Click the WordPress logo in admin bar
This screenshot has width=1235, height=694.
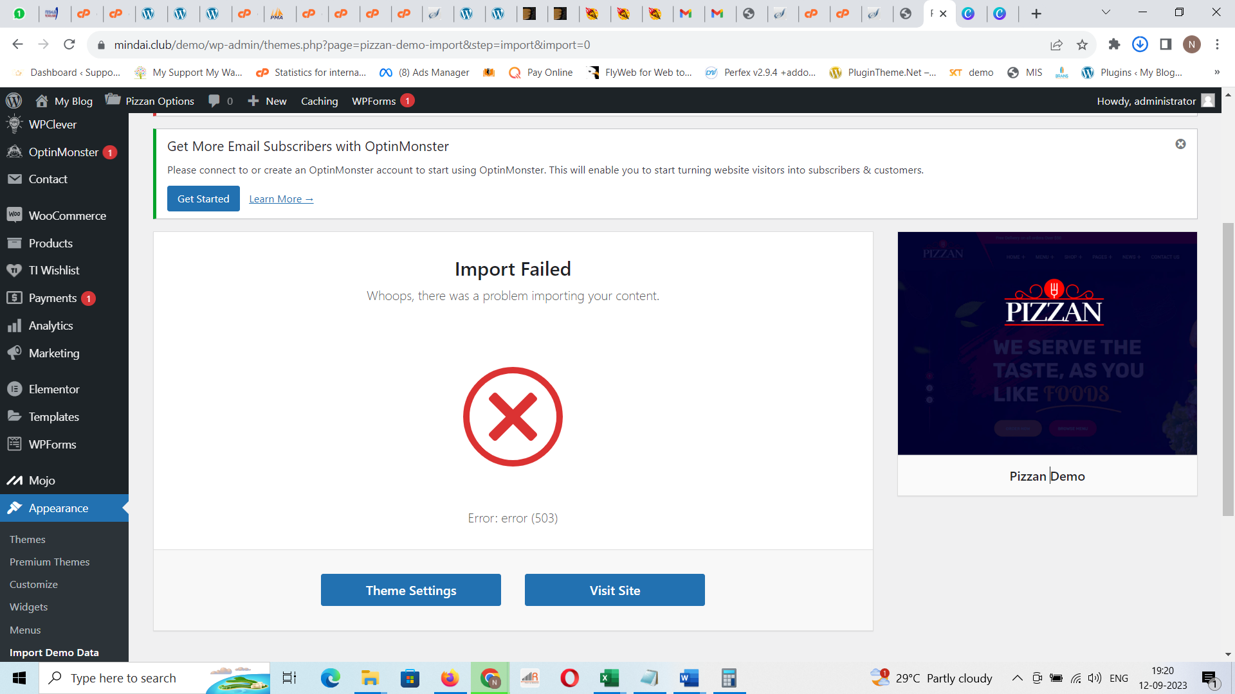14,101
